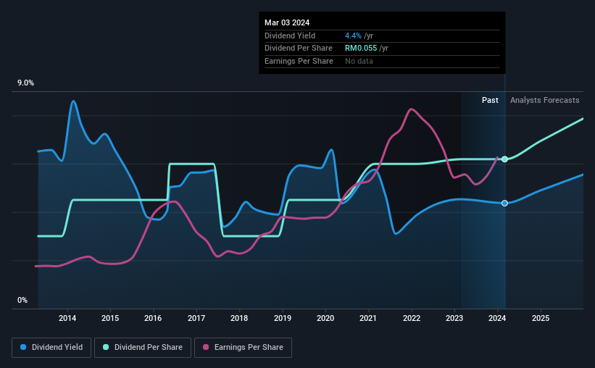Select the Analysts Forecasts section label
The height and width of the screenshot is (368, 595).
[x=544, y=100]
